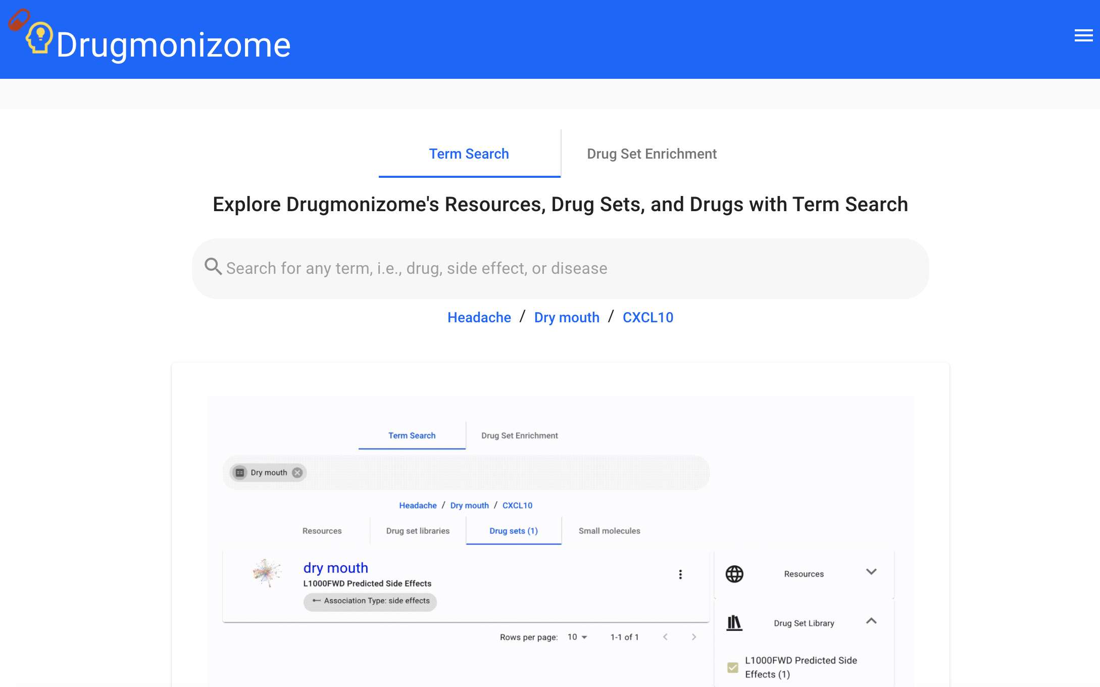1100x687 pixels.
Task: Click the Association Type: side effects chip
Action: pos(370,601)
